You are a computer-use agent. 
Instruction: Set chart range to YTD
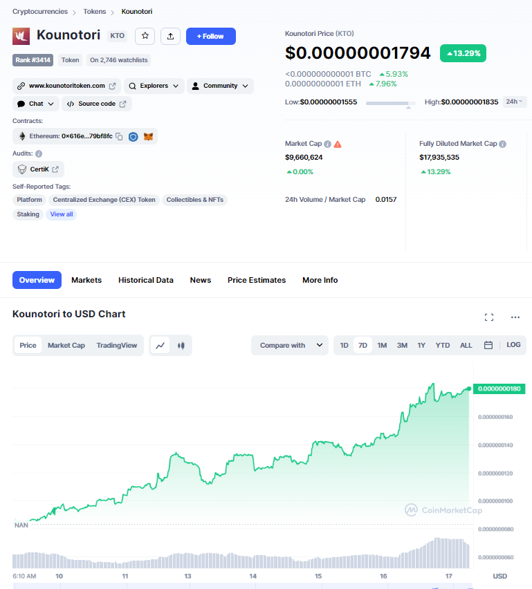coord(443,345)
